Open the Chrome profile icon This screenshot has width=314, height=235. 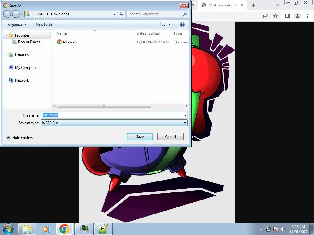(x=297, y=16)
